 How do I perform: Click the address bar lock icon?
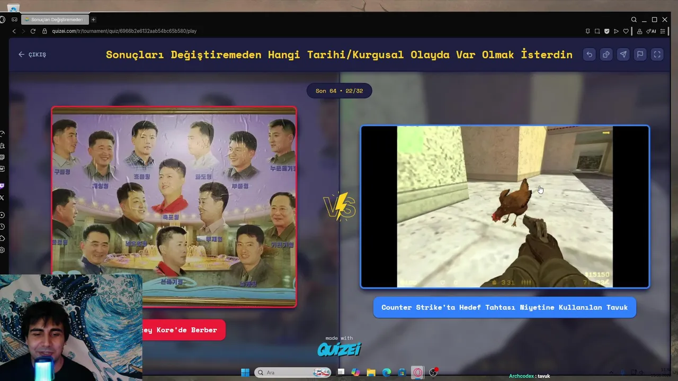pyautogui.click(x=44, y=31)
